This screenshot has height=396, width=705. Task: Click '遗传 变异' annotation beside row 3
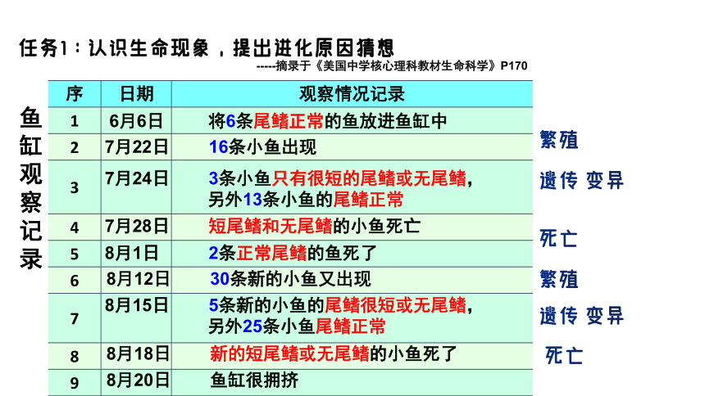click(x=582, y=181)
